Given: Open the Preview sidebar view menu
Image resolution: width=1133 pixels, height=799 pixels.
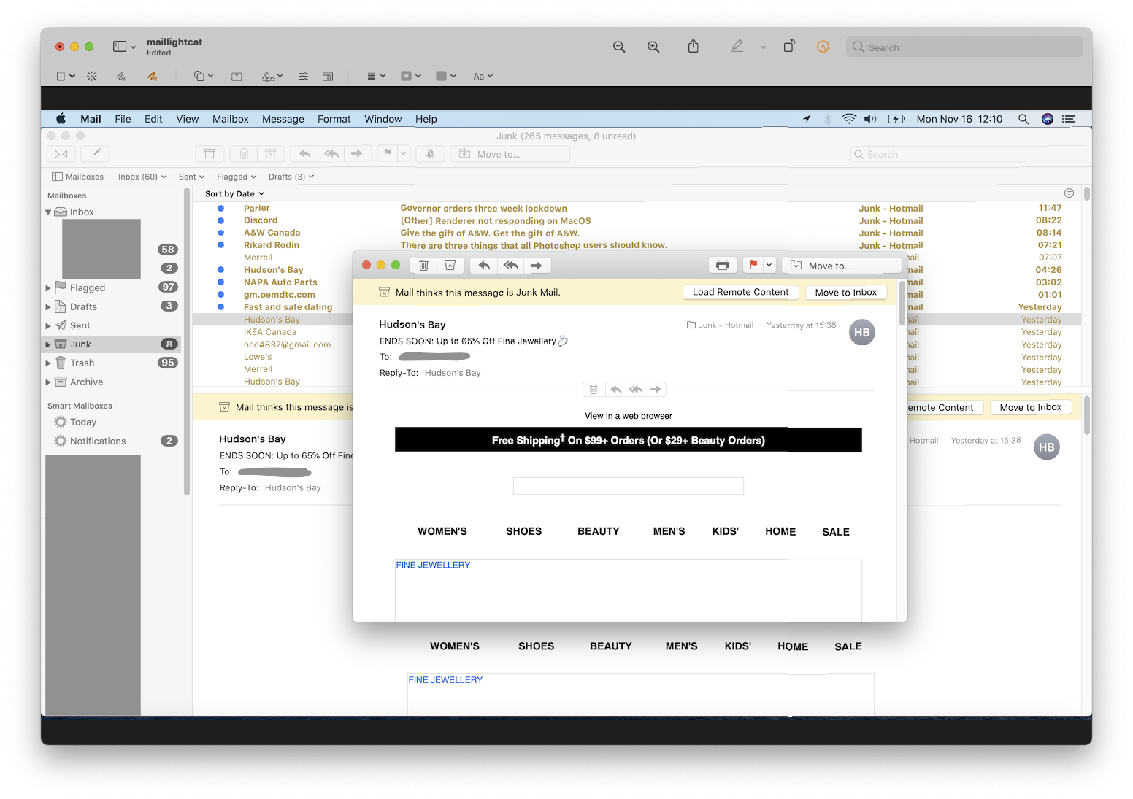Looking at the screenshot, I should [x=124, y=47].
